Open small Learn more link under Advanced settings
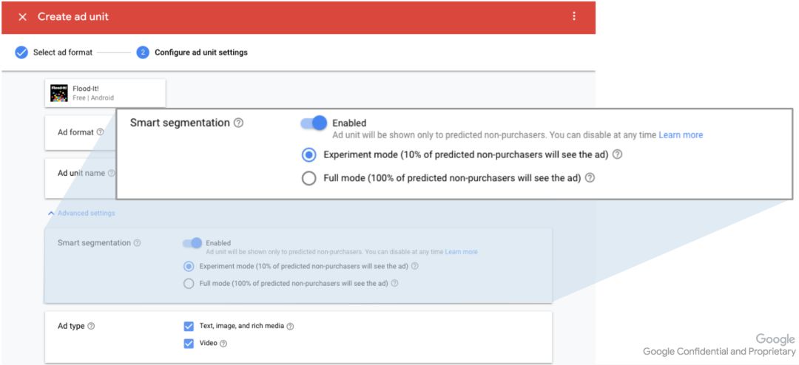The width and height of the screenshot is (799, 365). click(461, 251)
